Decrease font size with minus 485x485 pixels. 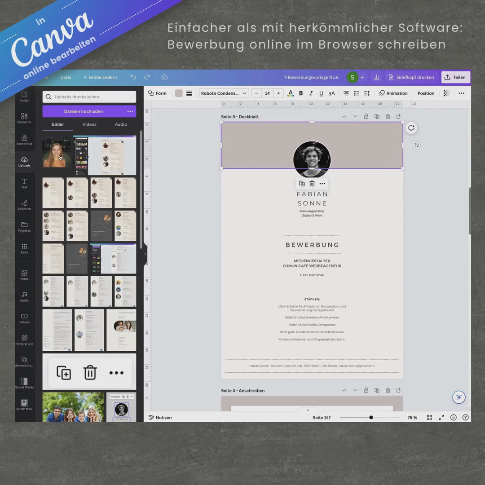256,93
